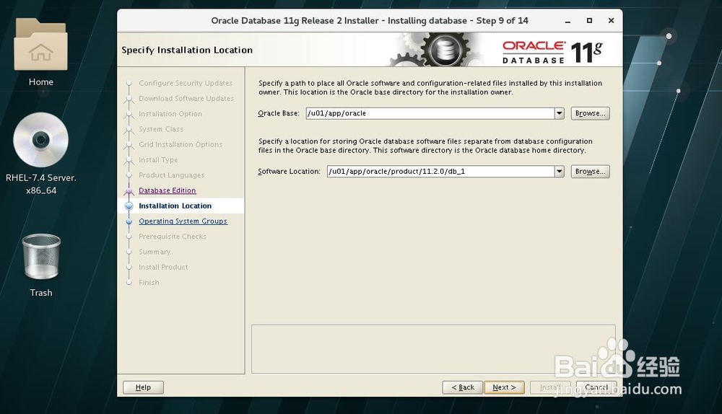Click into the Software Location path field
Image resolution: width=722 pixels, height=414 pixels.
440,171
